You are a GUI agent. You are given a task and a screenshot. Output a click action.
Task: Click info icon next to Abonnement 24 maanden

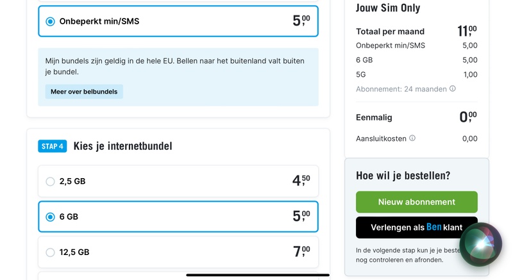tap(453, 89)
